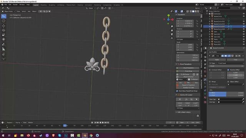Open the viewport Object menu
The width and height of the screenshot is (246, 138).
(34, 11)
